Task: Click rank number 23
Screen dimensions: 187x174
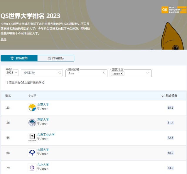Action: click(8, 108)
